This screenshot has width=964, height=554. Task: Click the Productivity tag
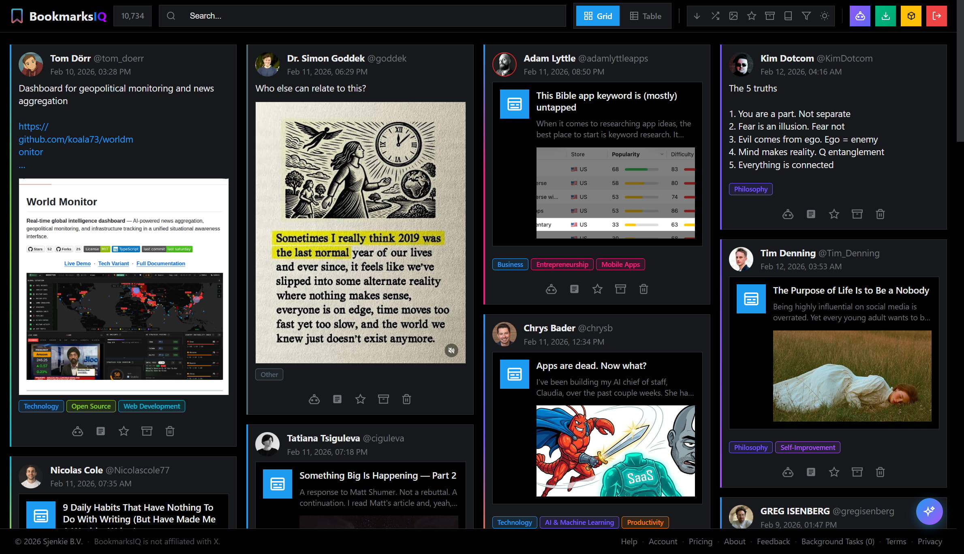pos(645,522)
